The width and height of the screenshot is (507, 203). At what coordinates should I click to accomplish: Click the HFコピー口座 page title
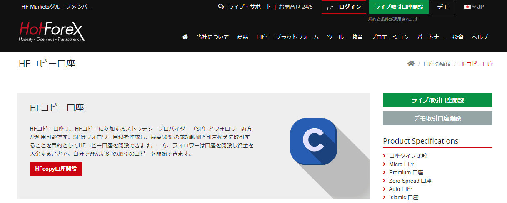(x=47, y=64)
